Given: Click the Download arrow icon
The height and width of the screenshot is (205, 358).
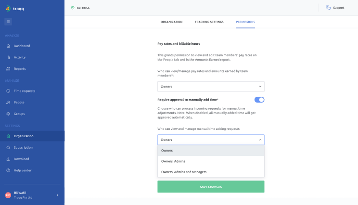Looking at the screenshot, I should click(8, 159).
